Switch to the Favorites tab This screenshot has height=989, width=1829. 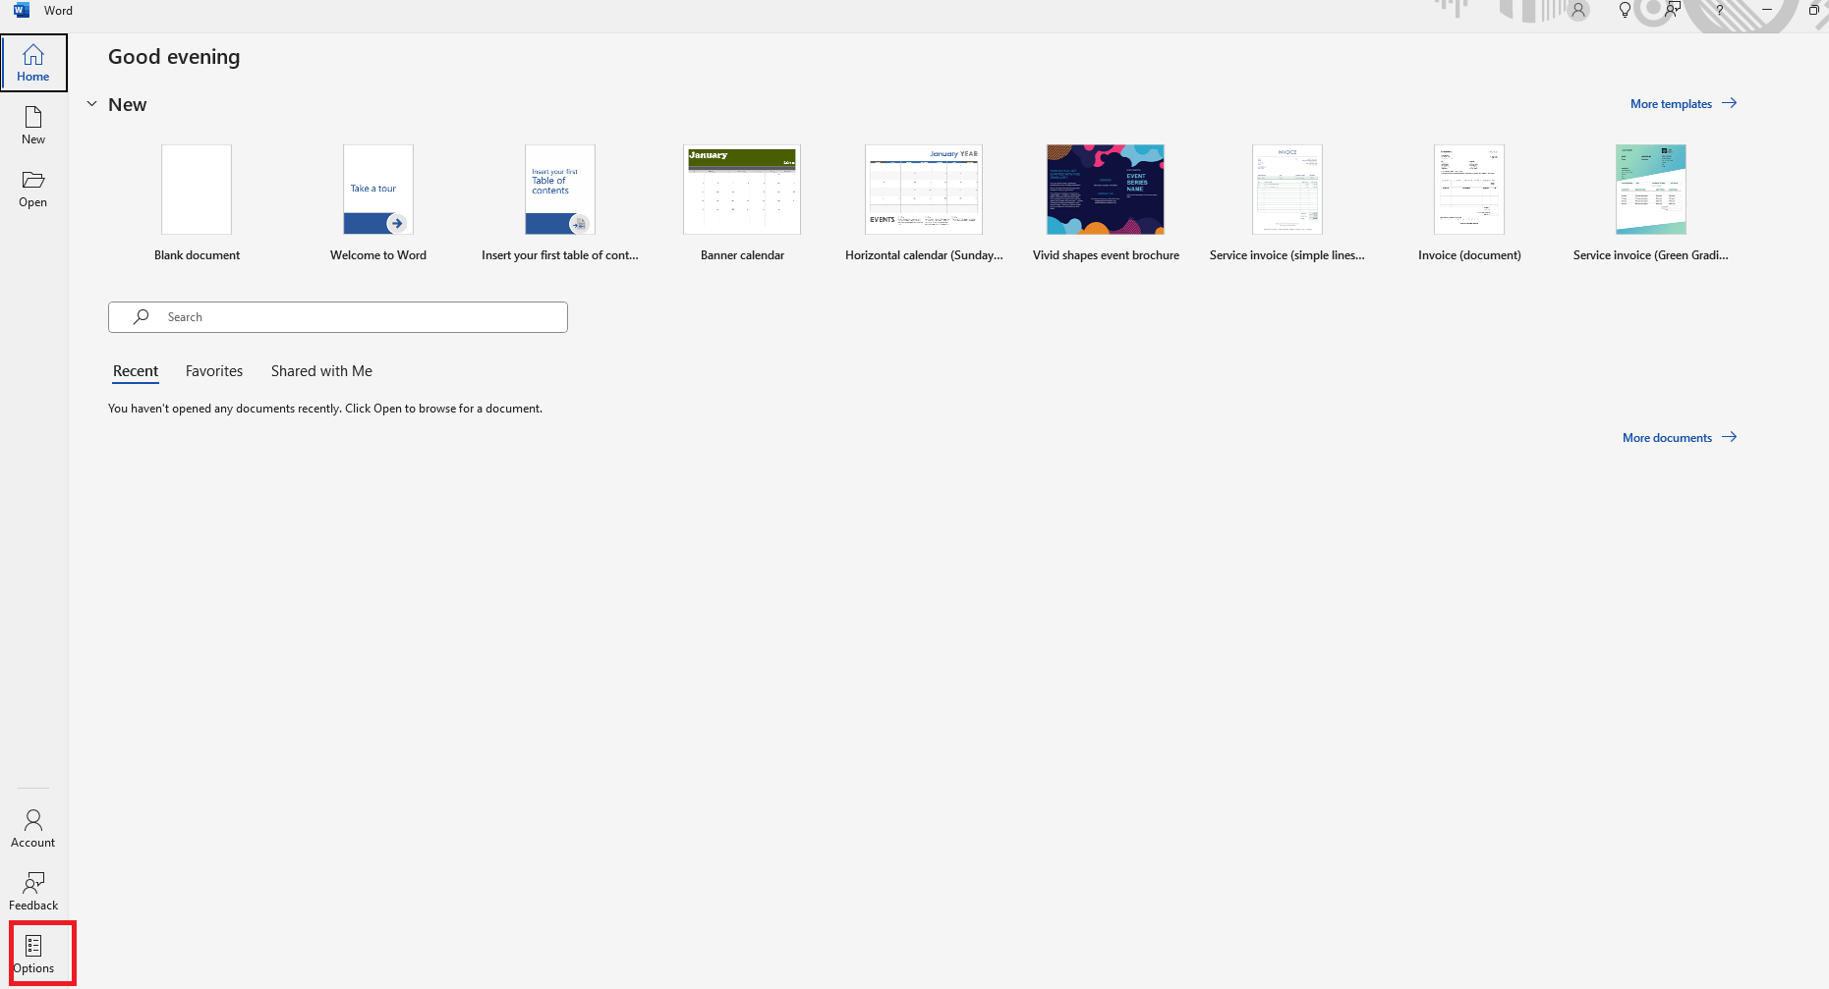(214, 370)
